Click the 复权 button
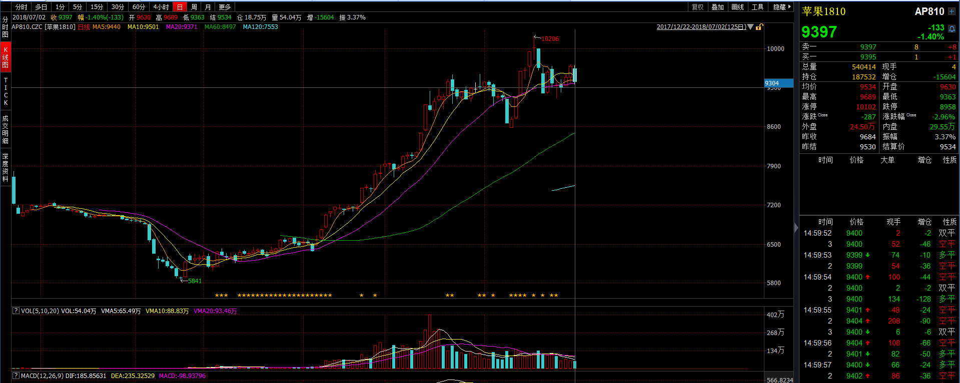This screenshot has width=960, height=383. [697, 7]
